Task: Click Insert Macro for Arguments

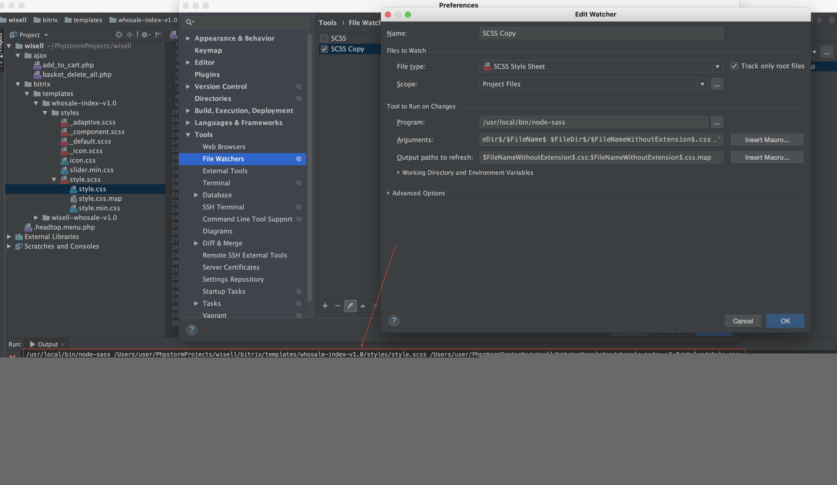Action: (x=767, y=140)
